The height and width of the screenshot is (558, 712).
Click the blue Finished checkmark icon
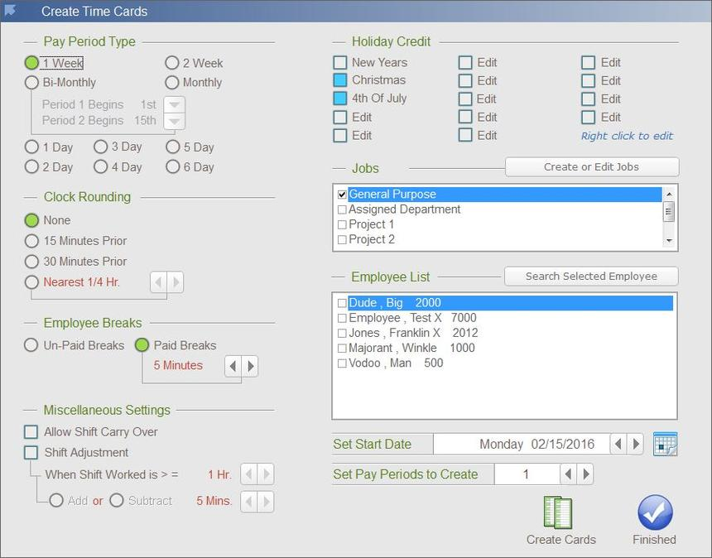[654, 515]
